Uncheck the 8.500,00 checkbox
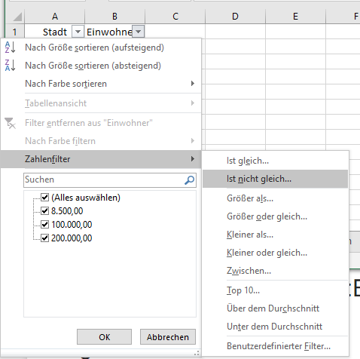The width and height of the screenshot is (360, 359). 44,210
